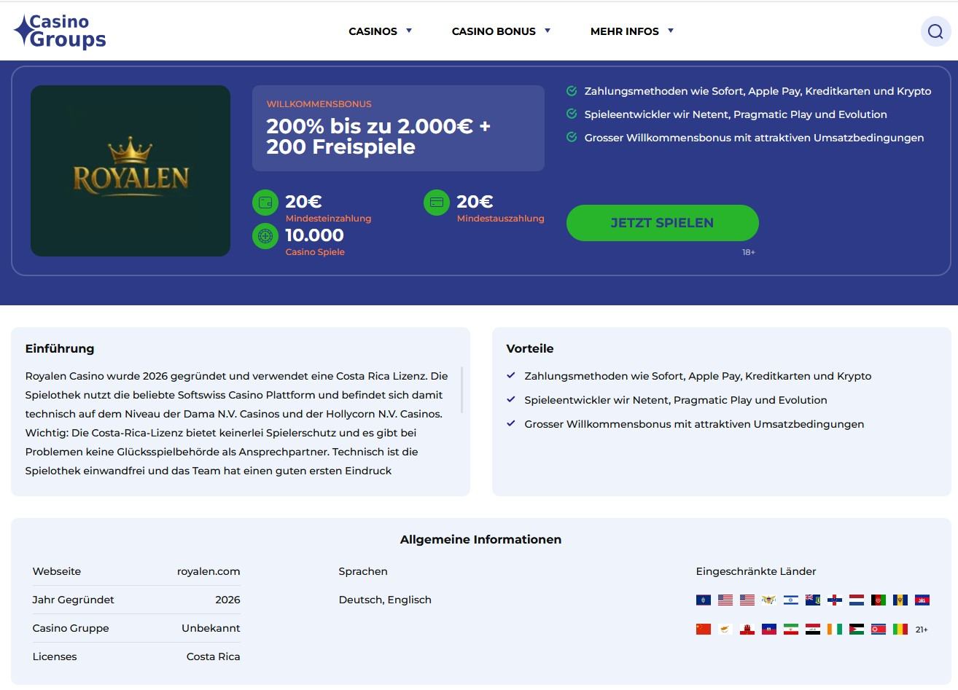958x690 pixels.
Task: Click the 'Einführung' heading
Action: click(60, 348)
